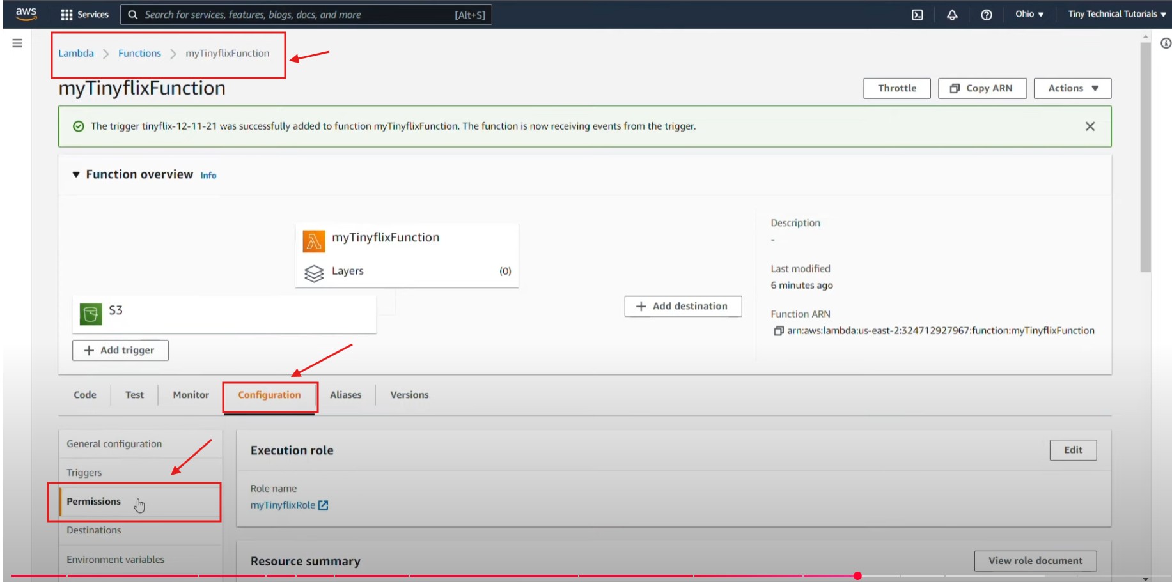Image resolution: width=1172 pixels, height=582 pixels.
Task: Dismiss the trigger success banner
Action: (1090, 126)
